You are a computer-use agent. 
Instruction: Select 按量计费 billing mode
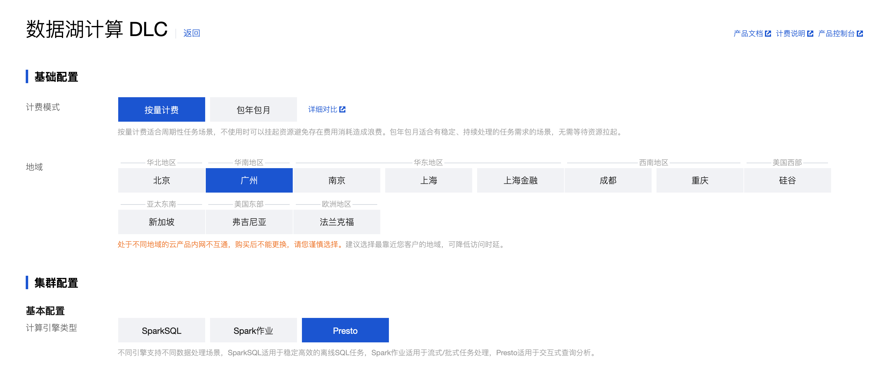coord(161,109)
